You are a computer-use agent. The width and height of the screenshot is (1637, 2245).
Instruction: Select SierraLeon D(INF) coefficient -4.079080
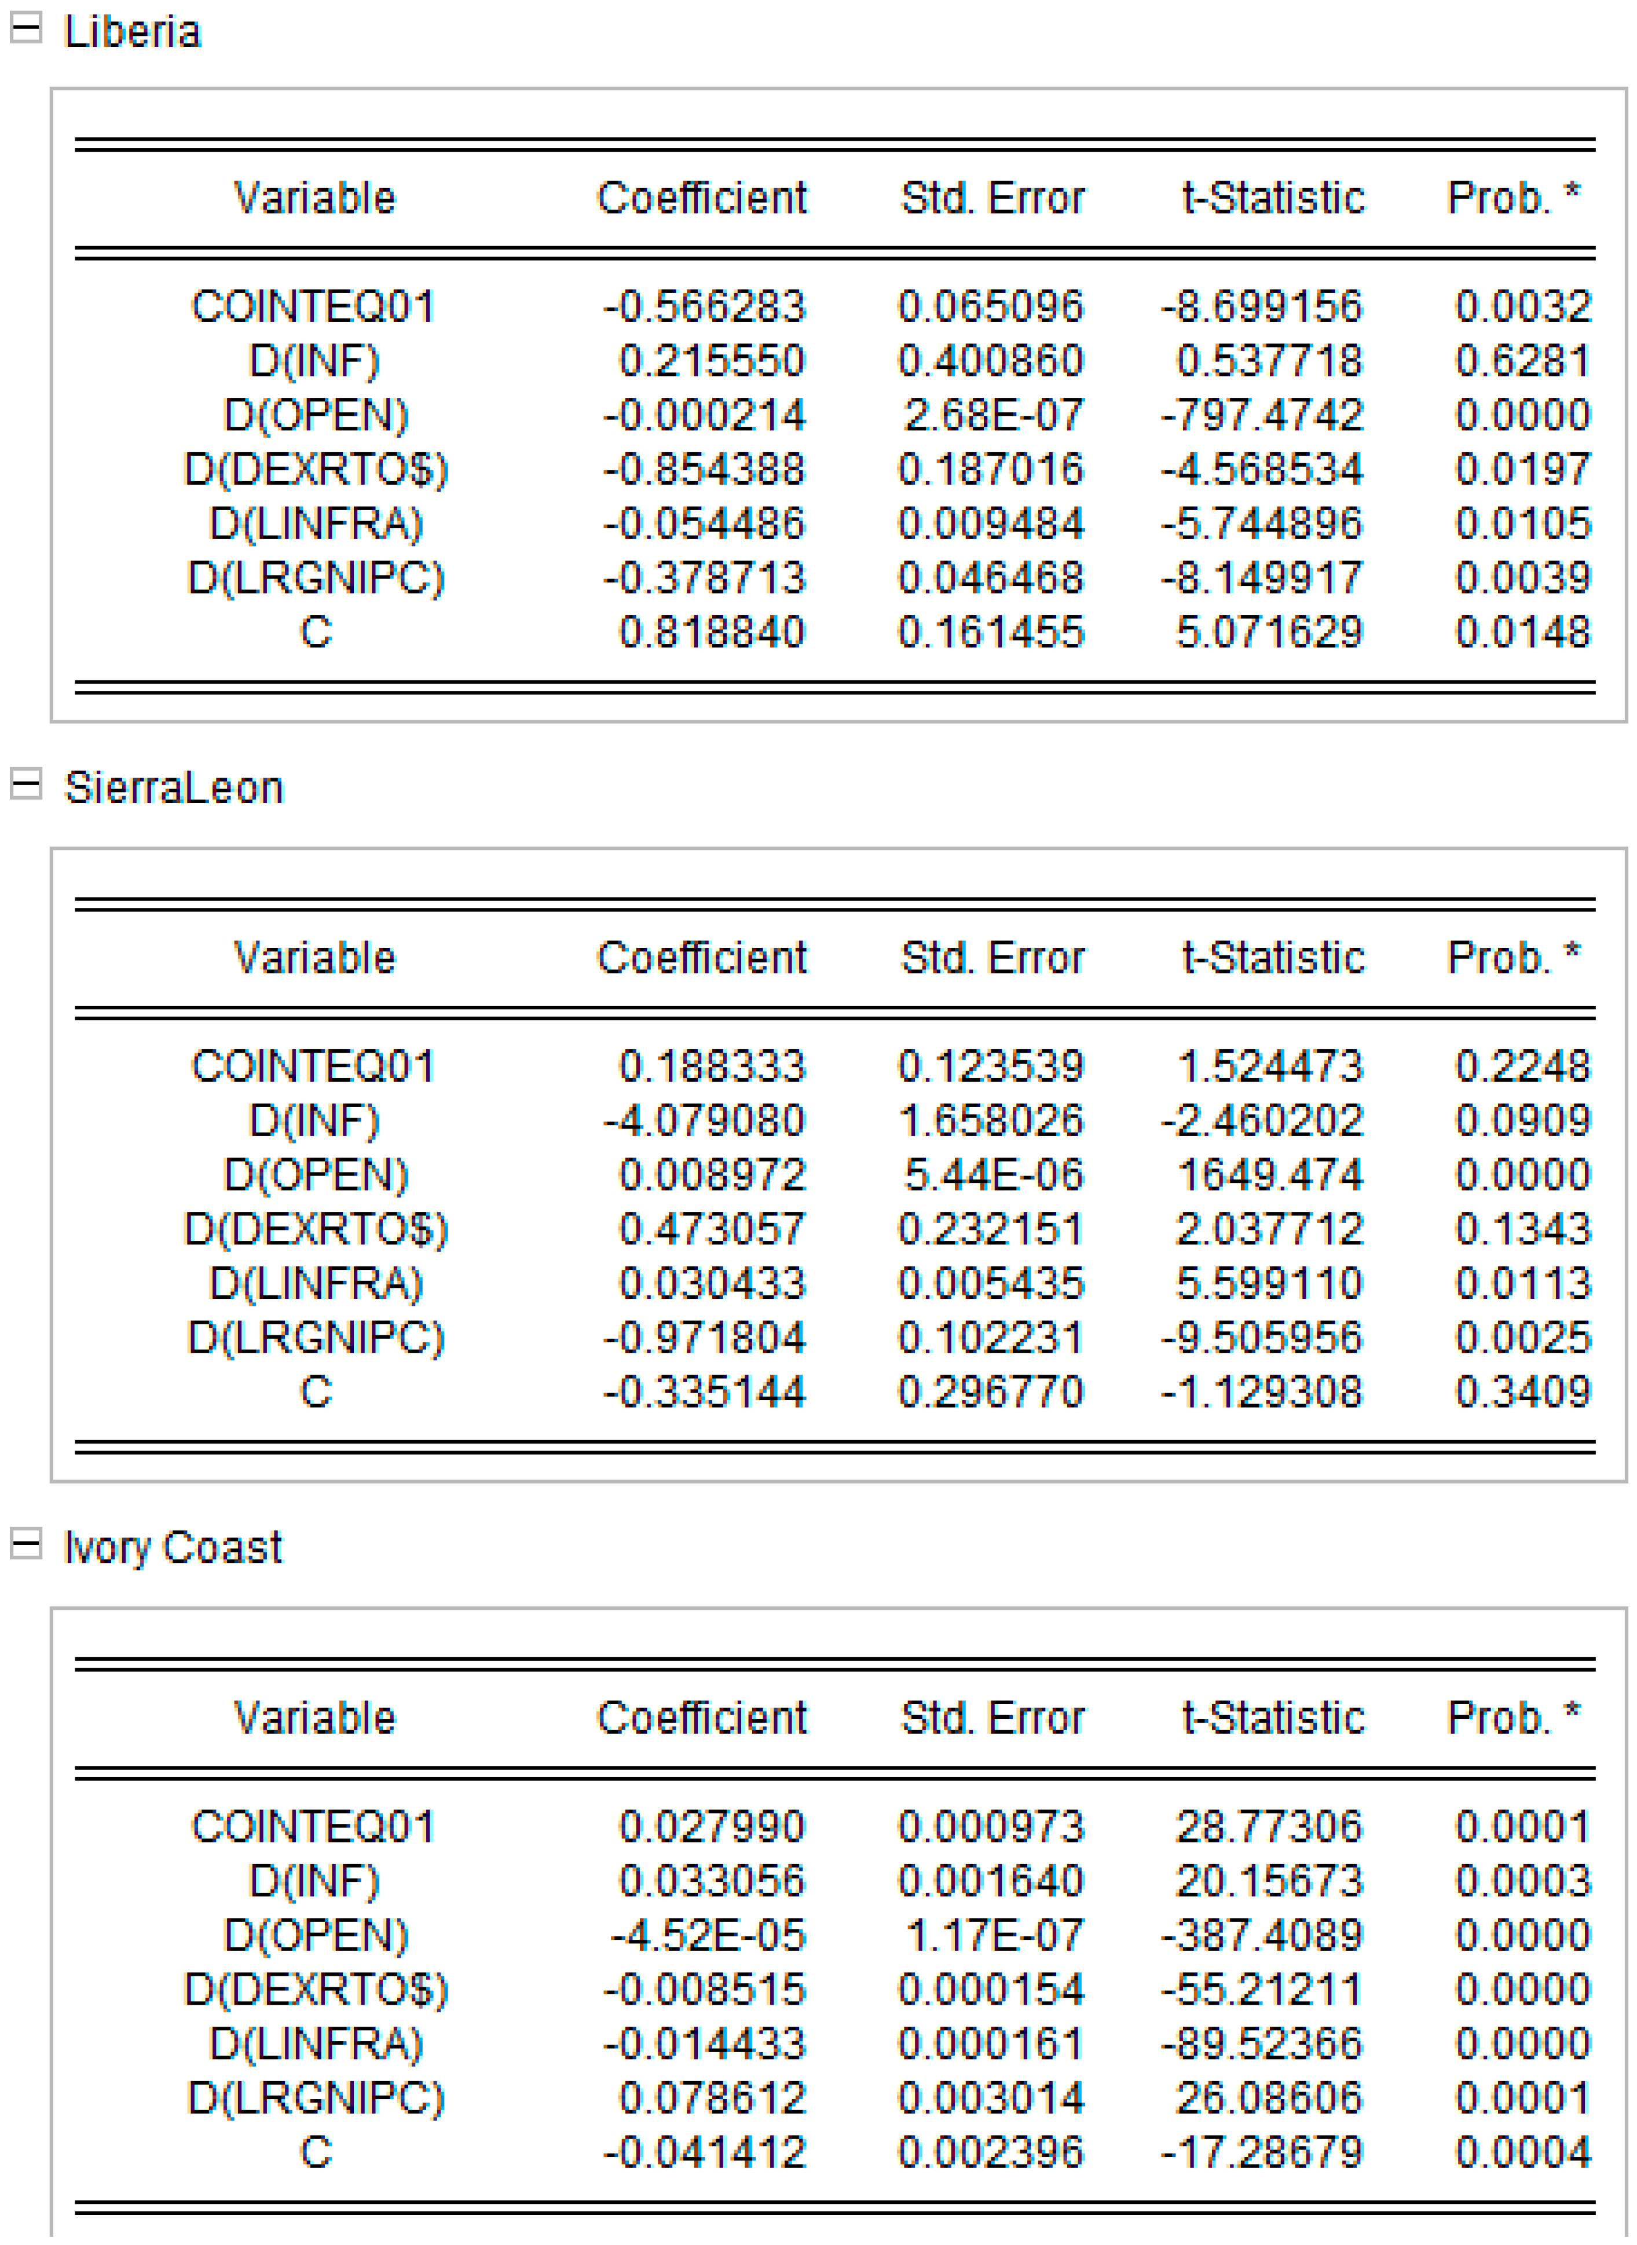click(x=705, y=1120)
